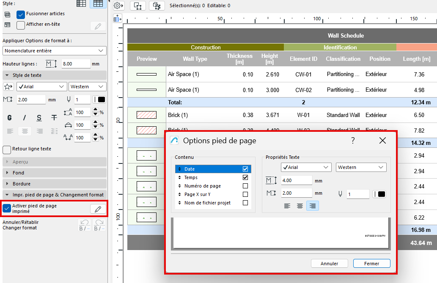Select right text alignment in footer dialog

coord(312,206)
